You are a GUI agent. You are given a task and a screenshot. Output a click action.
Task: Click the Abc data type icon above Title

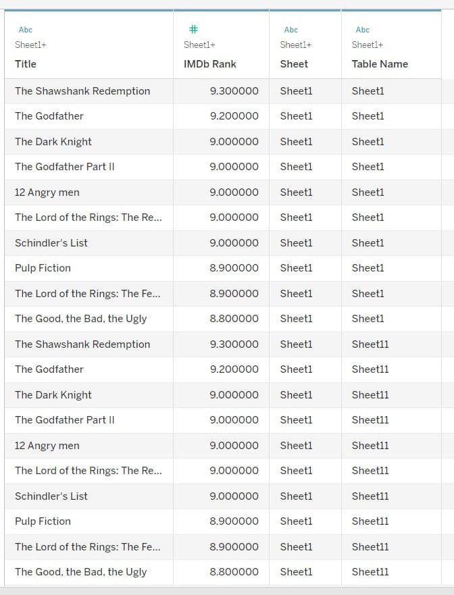pos(26,30)
